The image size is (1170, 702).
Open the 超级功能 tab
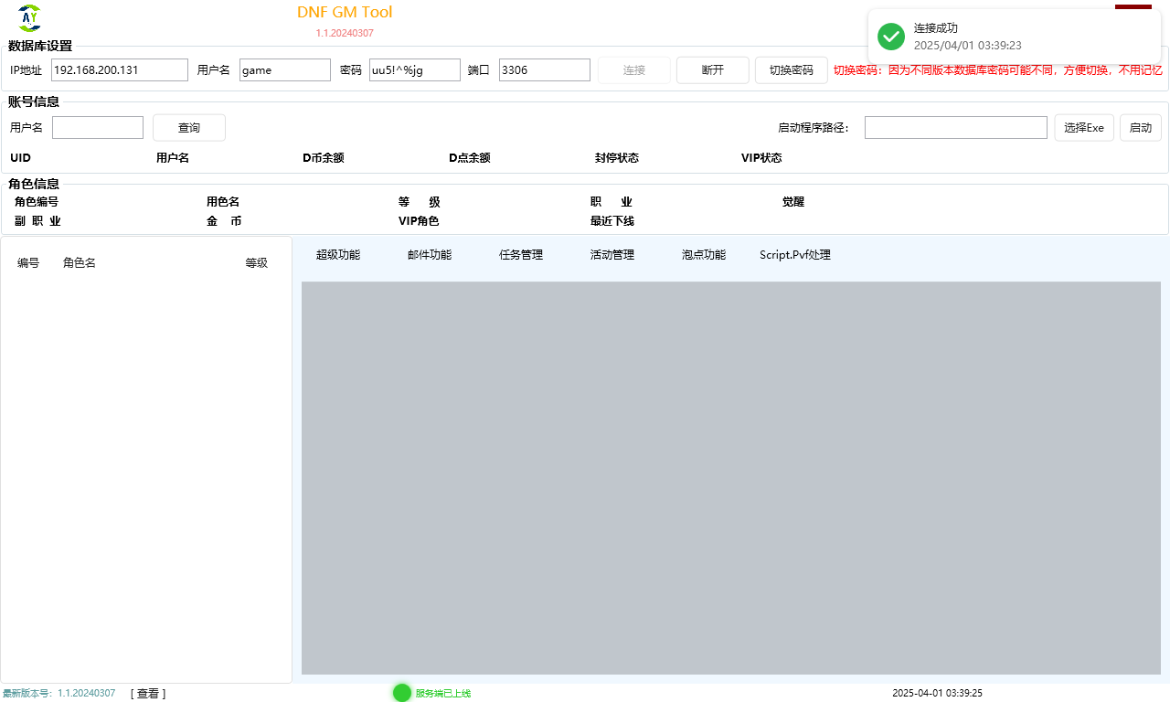338,255
